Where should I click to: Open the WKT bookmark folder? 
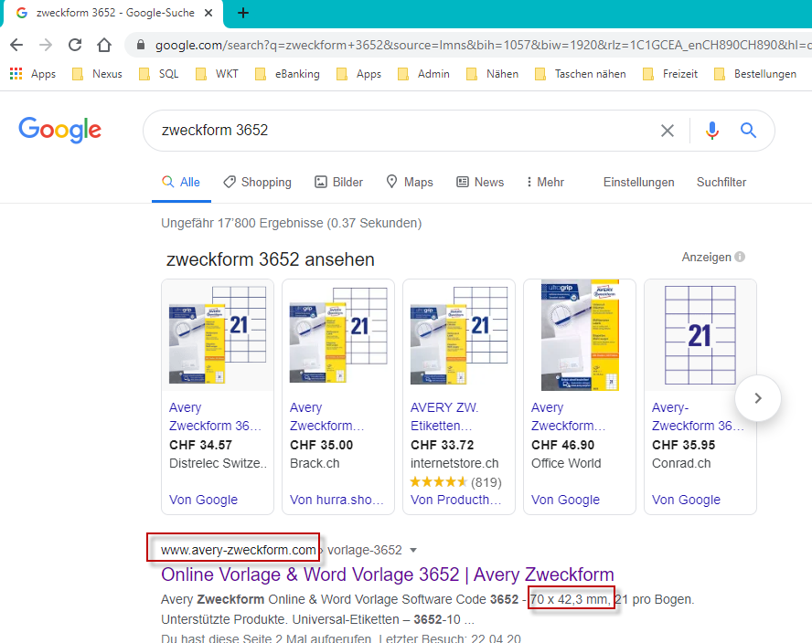point(217,74)
